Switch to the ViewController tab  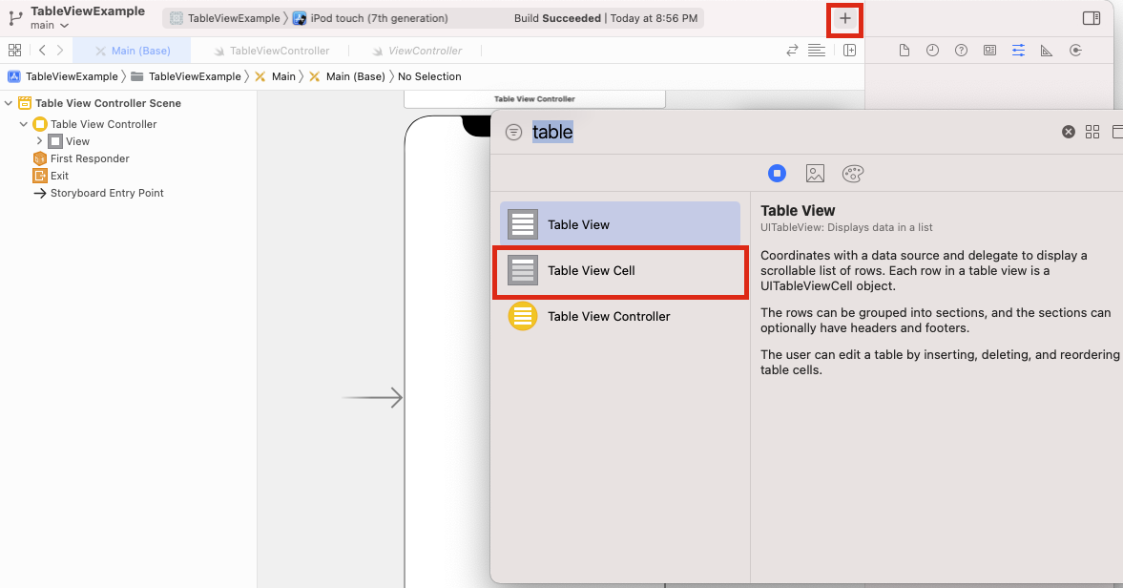[416, 51]
